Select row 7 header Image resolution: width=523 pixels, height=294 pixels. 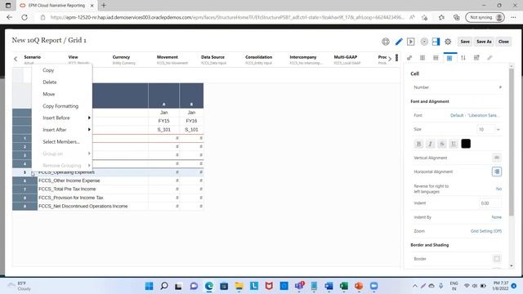(25, 189)
